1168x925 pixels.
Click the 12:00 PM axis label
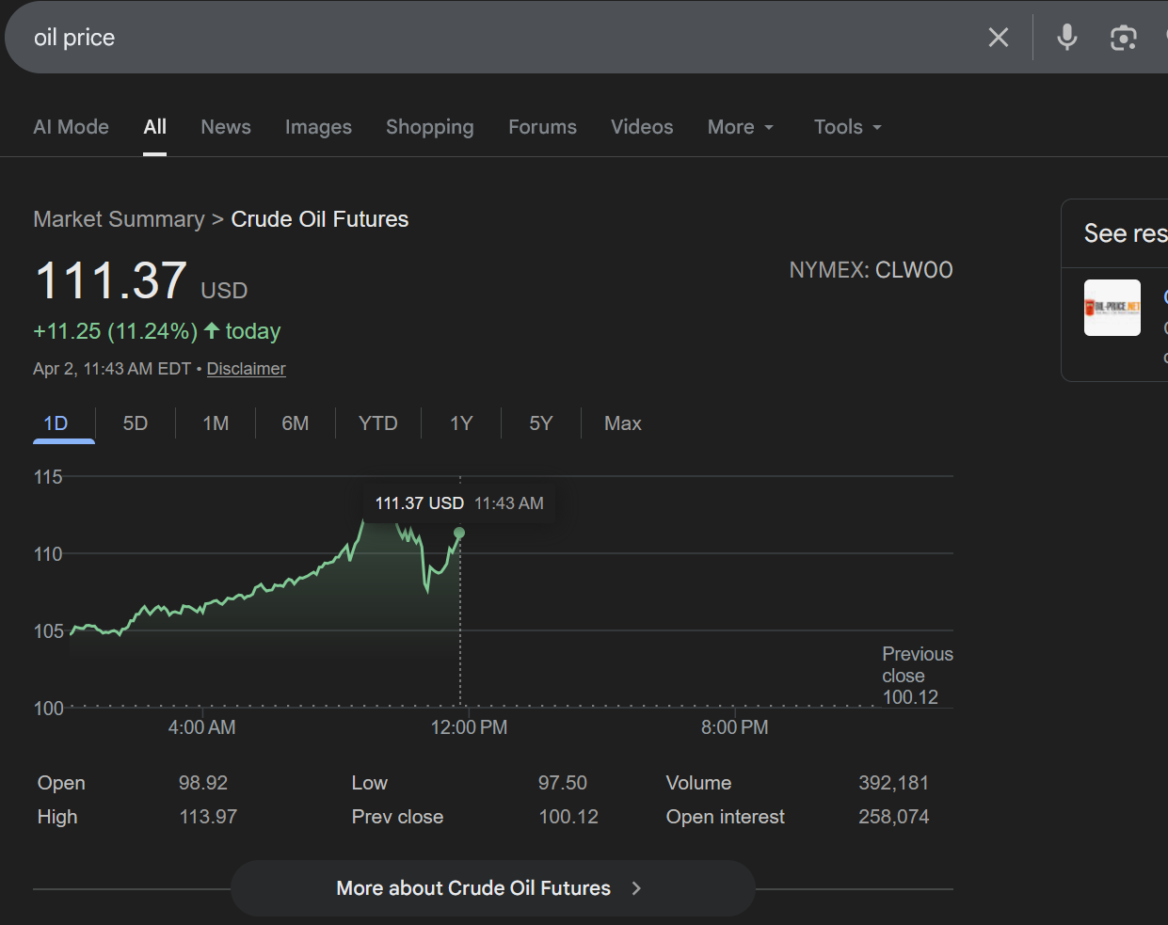(469, 727)
